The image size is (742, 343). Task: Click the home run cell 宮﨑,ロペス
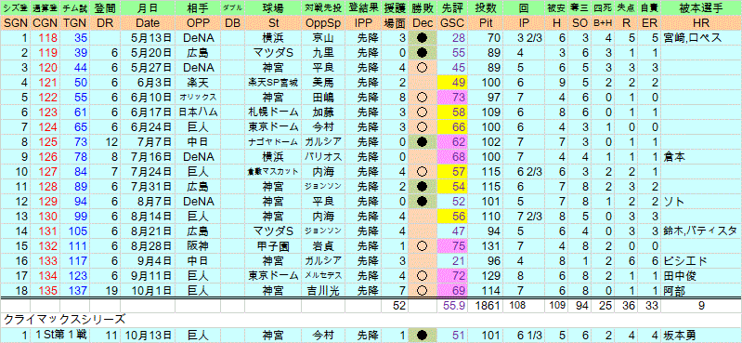pyautogui.click(x=693, y=39)
